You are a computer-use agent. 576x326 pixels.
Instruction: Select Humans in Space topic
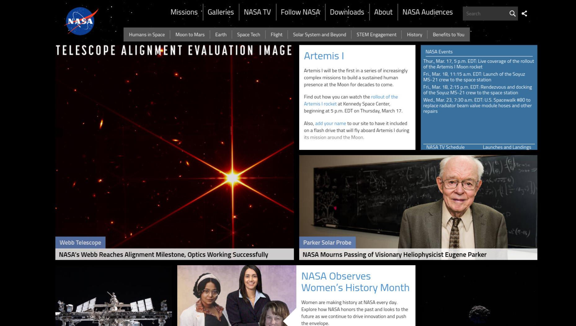coord(147,35)
